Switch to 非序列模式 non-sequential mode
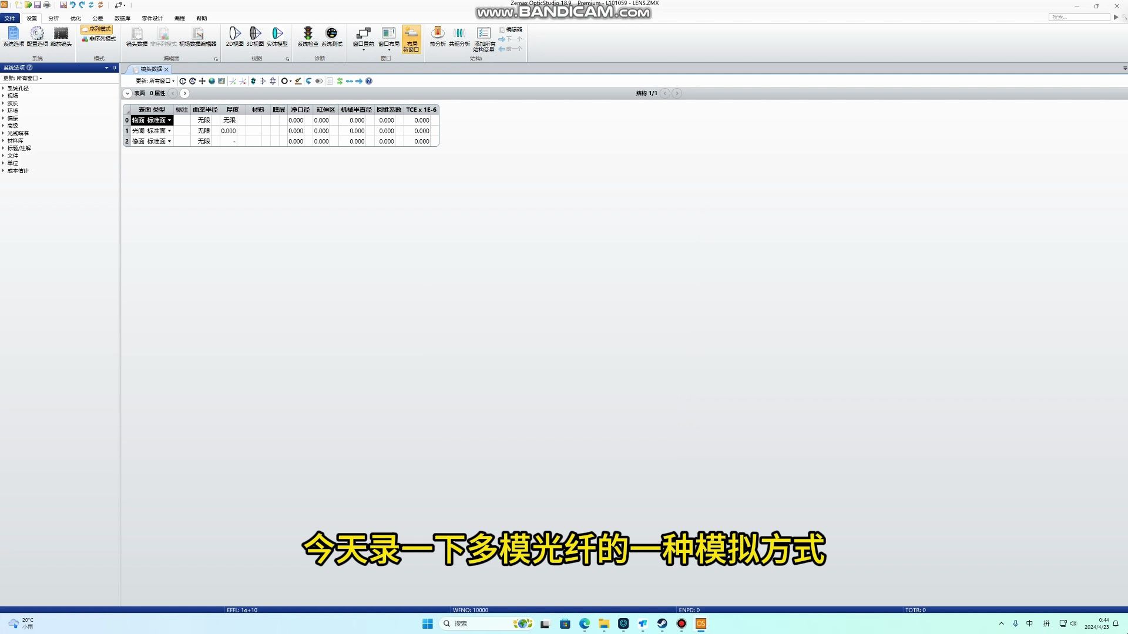Screen dimensions: 1128x634 99,39
